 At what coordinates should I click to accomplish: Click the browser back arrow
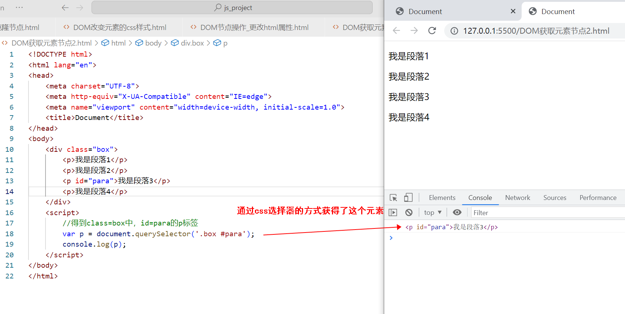point(396,31)
